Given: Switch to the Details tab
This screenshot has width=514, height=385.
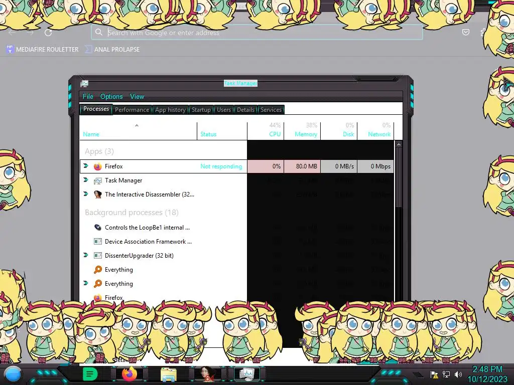Looking at the screenshot, I should pyautogui.click(x=245, y=110).
